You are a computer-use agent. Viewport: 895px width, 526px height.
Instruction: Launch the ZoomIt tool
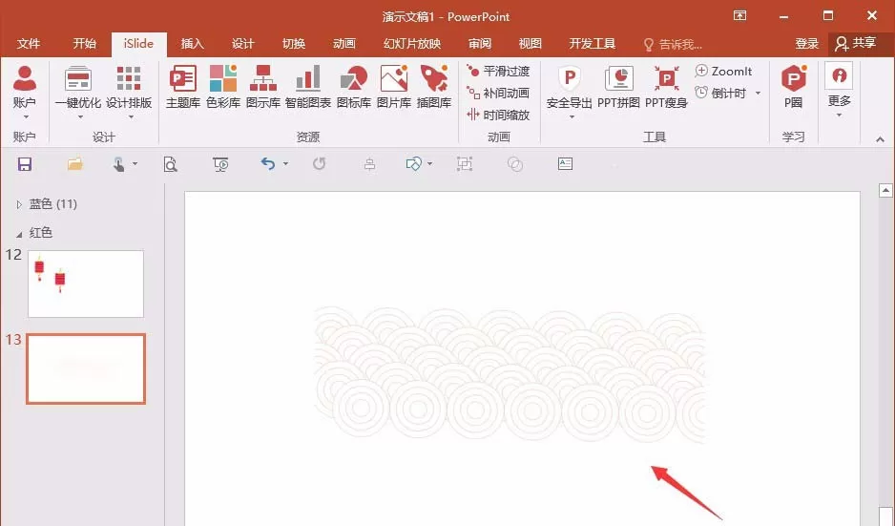click(724, 72)
